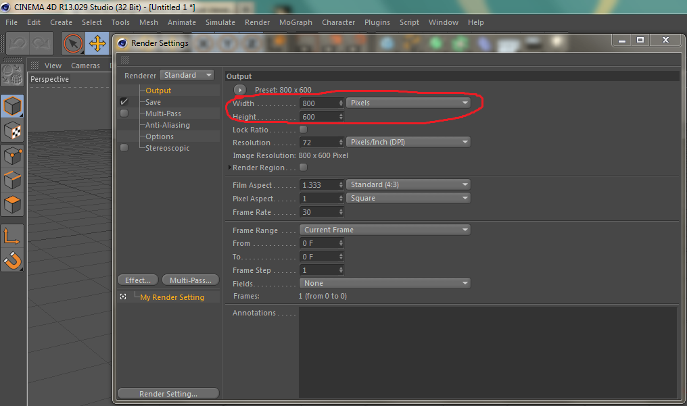
Task: Enable the Axis mode L-shaped icon
Action: (12, 236)
